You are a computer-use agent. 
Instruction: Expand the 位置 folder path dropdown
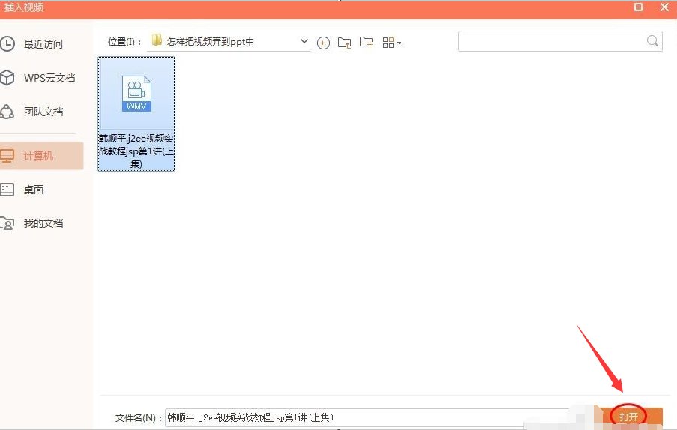click(304, 41)
